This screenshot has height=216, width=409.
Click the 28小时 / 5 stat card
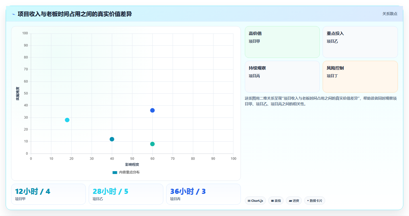point(126,194)
